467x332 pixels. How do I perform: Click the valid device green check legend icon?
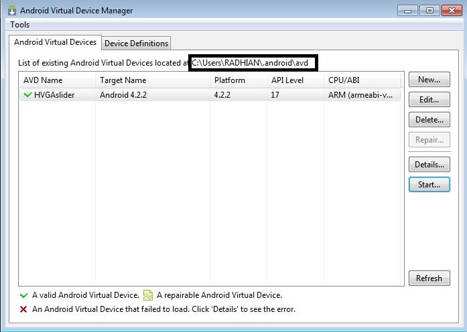coord(24,295)
